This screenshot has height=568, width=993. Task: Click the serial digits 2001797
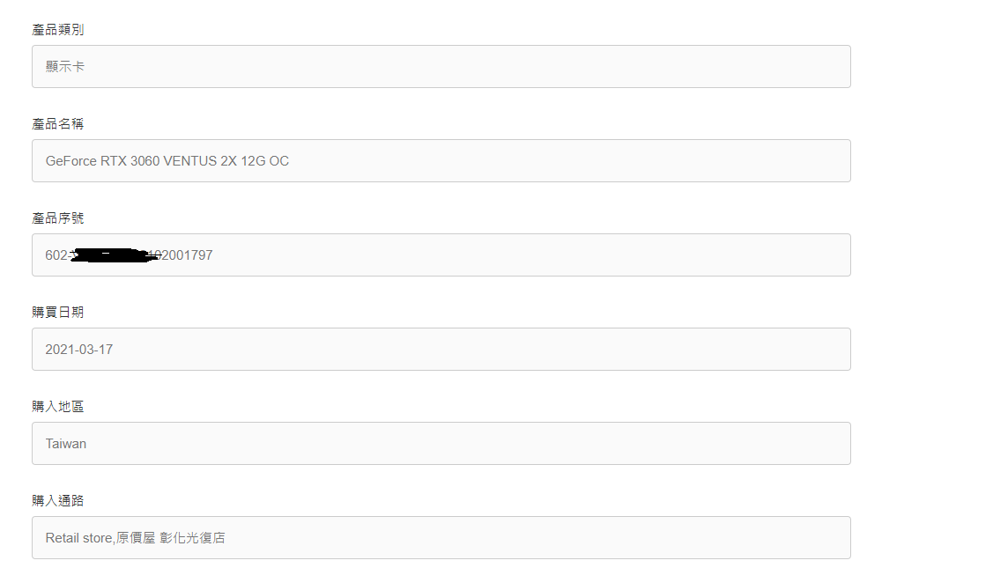[x=187, y=255]
